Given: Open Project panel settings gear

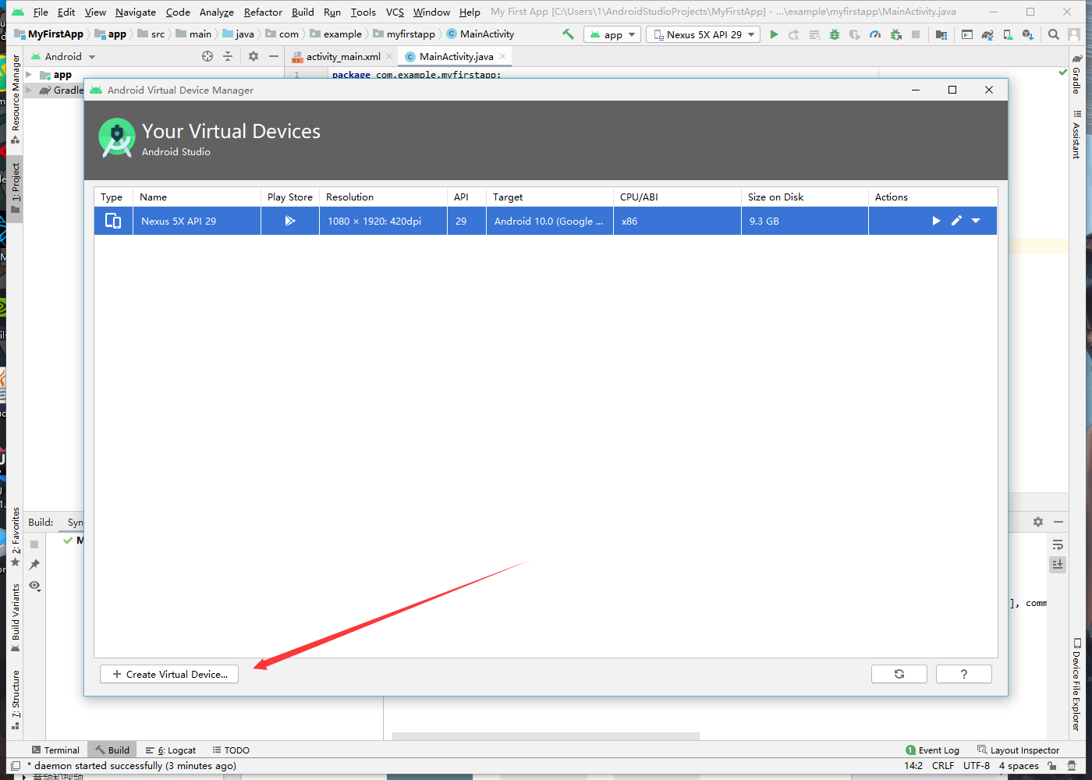Looking at the screenshot, I should [253, 56].
